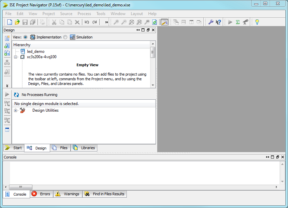Open the Source menu
The height and width of the screenshot is (208, 288).
click(66, 14)
